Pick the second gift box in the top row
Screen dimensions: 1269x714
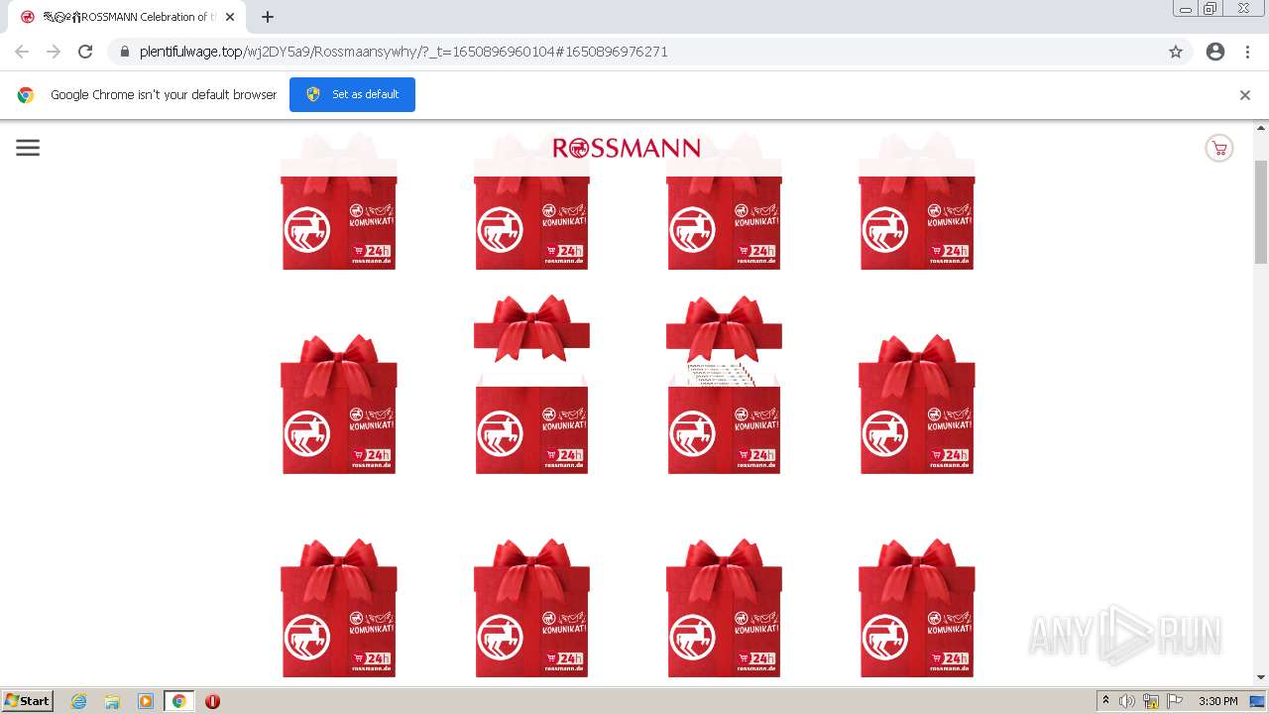531,201
